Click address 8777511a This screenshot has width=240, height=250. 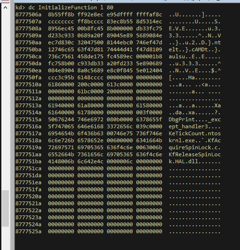[x=28, y=91]
